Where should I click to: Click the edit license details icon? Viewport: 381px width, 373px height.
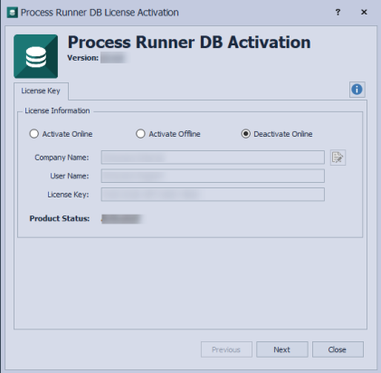point(338,158)
